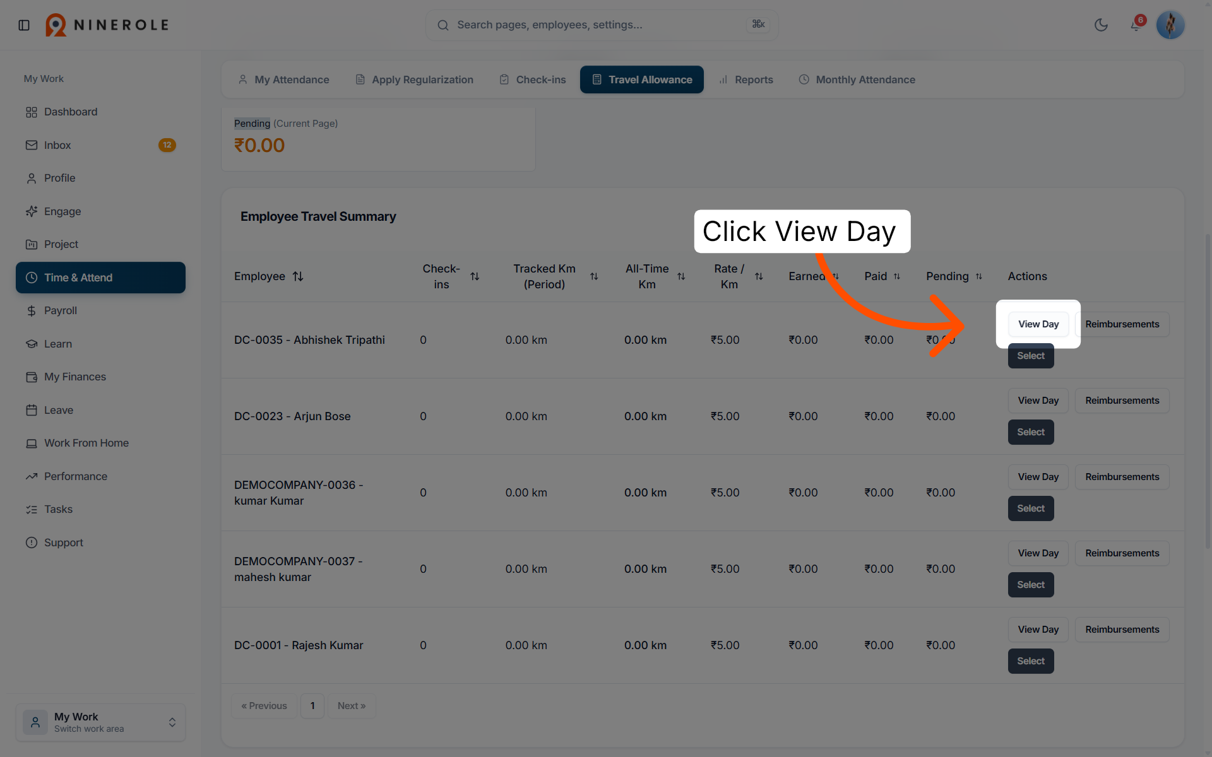Open Reimbursements for kumar Kumar
The image size is (1212, 757).
click(1122, 477)
